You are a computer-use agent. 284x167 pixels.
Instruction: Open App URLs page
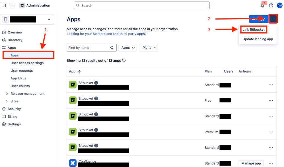[x=18, y=78]
